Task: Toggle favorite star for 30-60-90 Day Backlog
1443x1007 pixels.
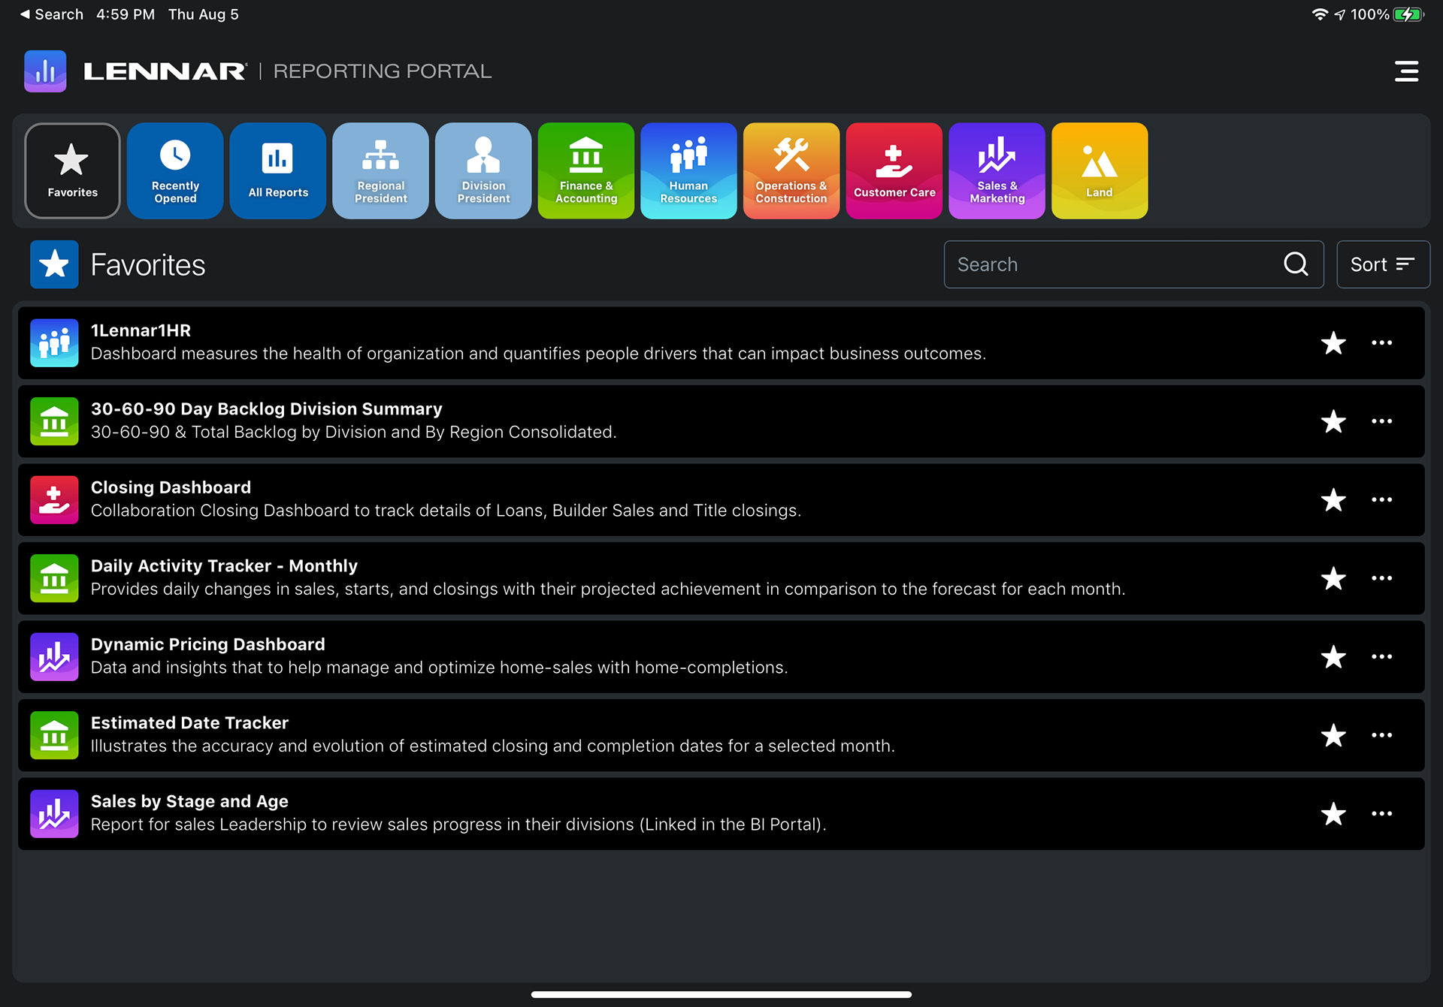Action: [1333, 421]
